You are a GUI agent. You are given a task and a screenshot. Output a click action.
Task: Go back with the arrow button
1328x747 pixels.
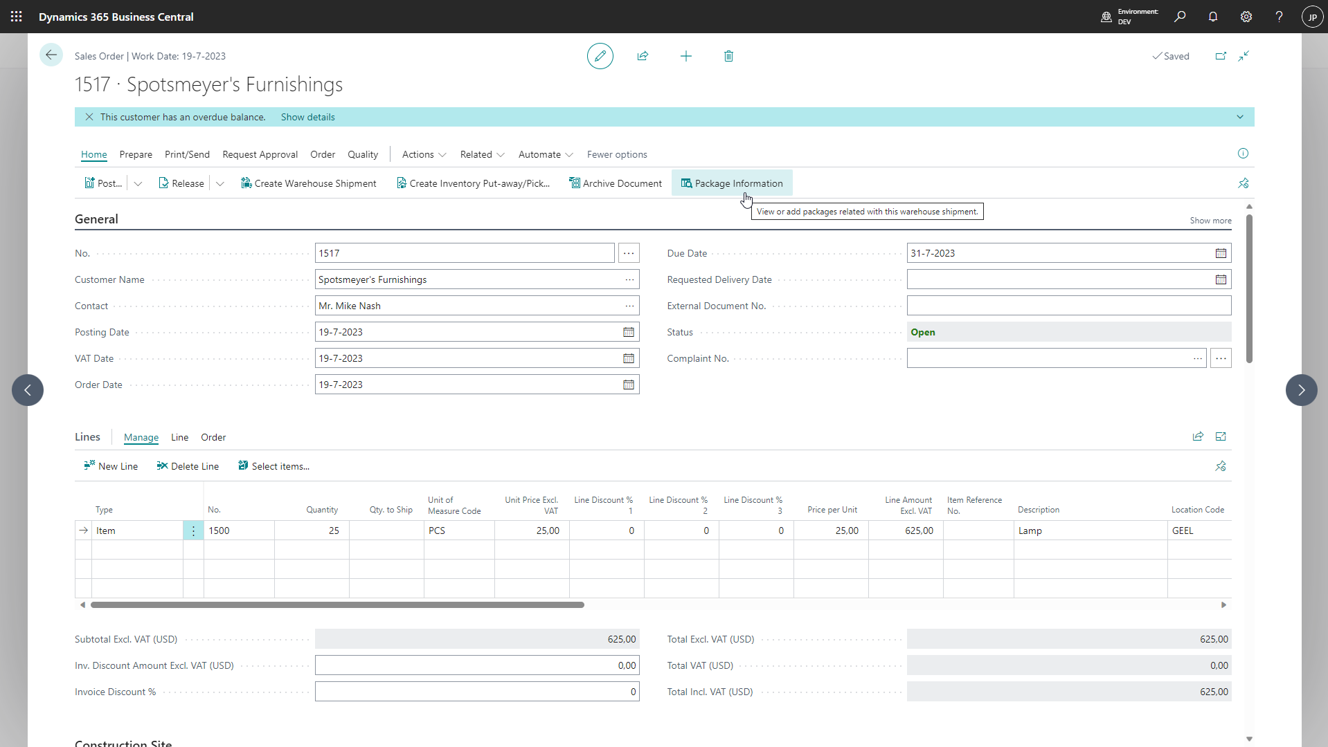tap(51, 55)
